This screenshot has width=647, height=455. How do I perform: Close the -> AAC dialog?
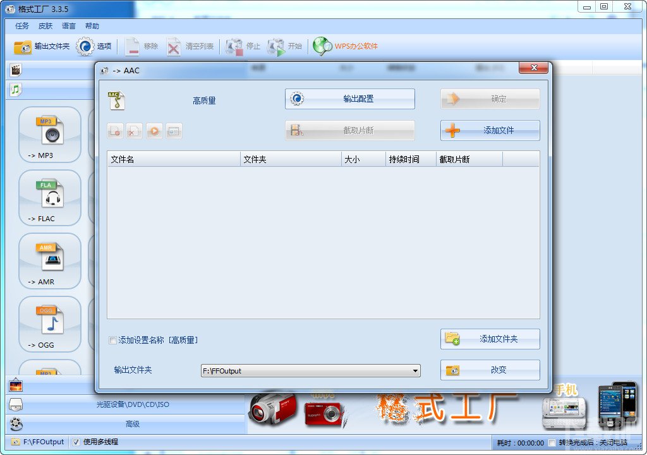533,68
